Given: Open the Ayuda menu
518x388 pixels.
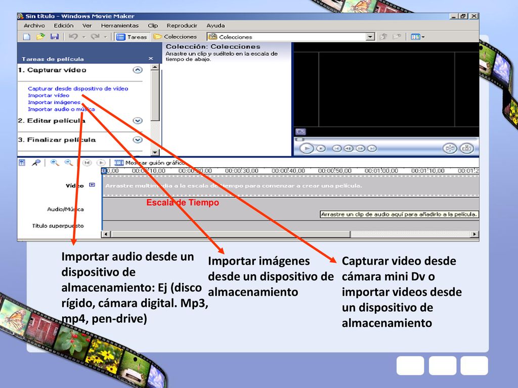Looking at the screenshot, I should 215,25.
